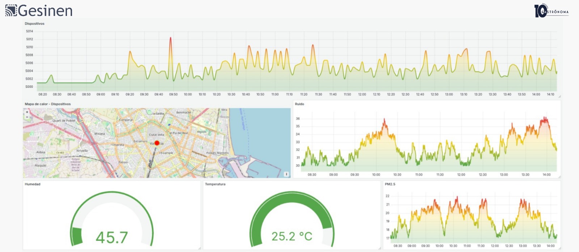Select the Dispositivos panel title
This screenshot has height=252, width=579.
click(x=34, y=24)
